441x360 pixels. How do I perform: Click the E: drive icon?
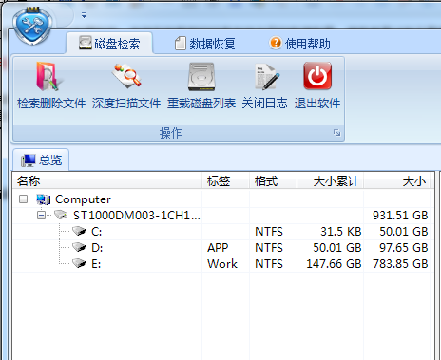click(79, 263)
